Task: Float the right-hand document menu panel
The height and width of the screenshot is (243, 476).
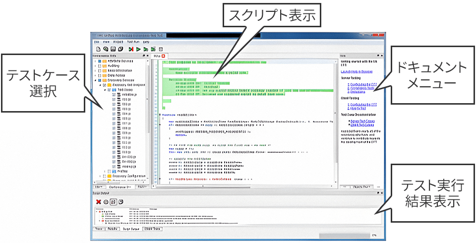Action: coord(378,56)
